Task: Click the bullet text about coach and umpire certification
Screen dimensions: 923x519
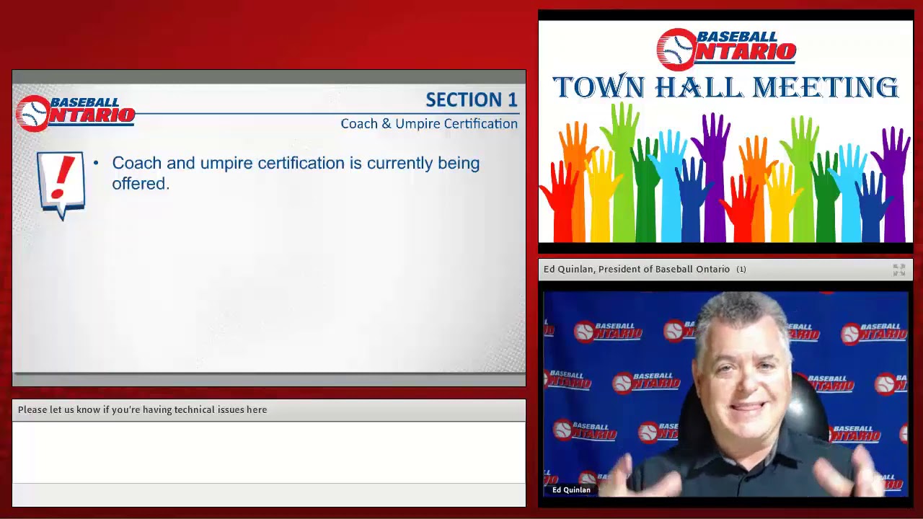Action: pos(296,173)
